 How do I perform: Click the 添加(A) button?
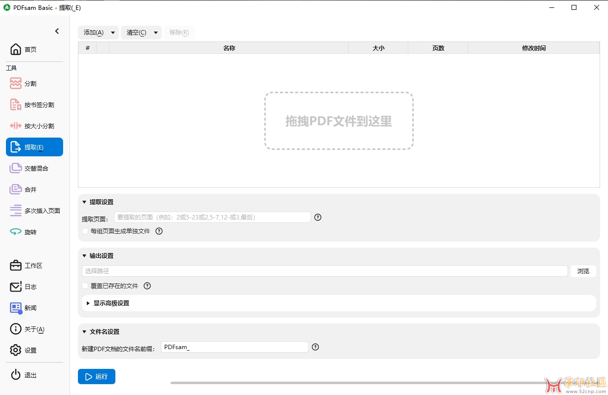click(94, 33)
